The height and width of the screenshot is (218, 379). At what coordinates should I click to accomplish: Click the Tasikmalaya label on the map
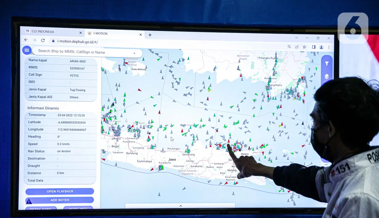[x=144, y=161]
